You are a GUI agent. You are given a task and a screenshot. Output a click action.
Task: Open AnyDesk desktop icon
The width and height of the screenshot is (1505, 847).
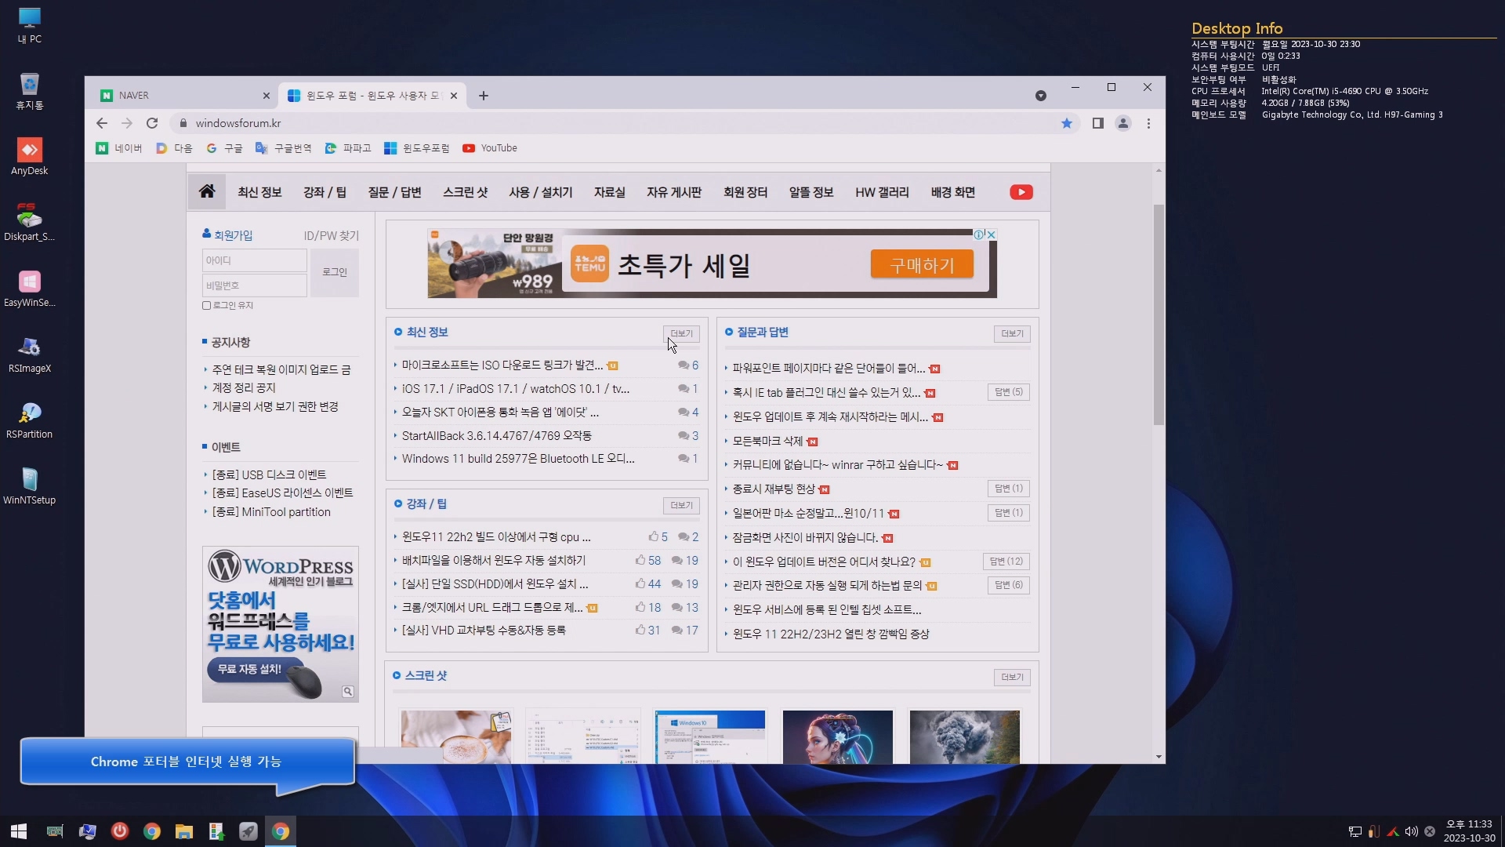point(29,156)
